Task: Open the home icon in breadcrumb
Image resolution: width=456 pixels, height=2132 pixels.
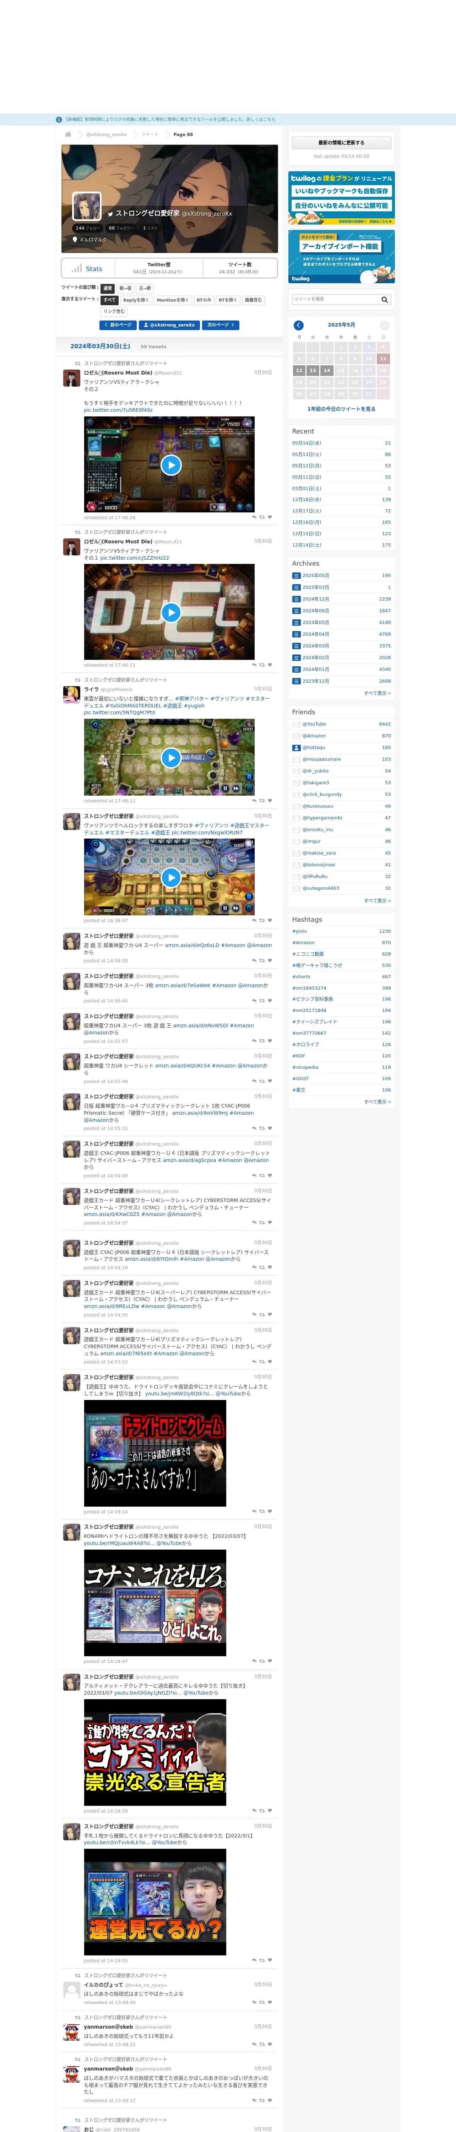Action: pos(68,134)
